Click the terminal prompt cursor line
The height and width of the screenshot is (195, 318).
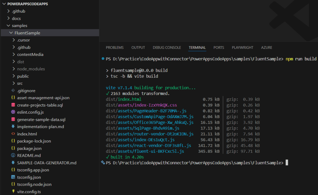(x=287, y=163)
